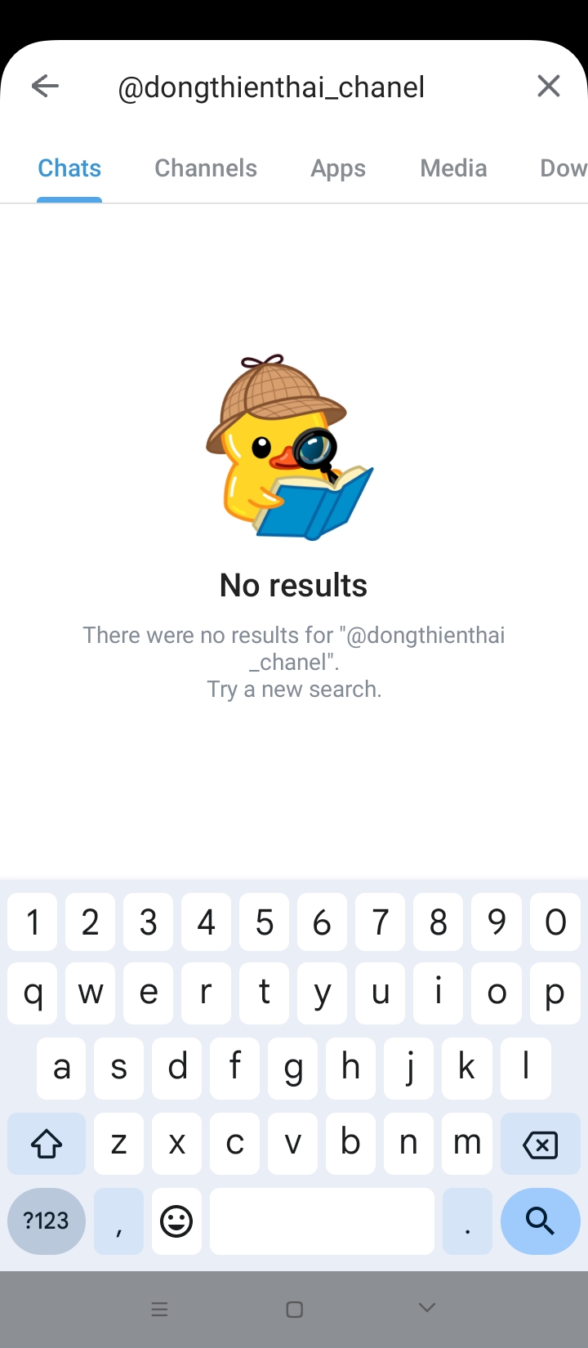588x1348 pixels.
Task: Tap the period key
Action: (x=467, y=1221)
